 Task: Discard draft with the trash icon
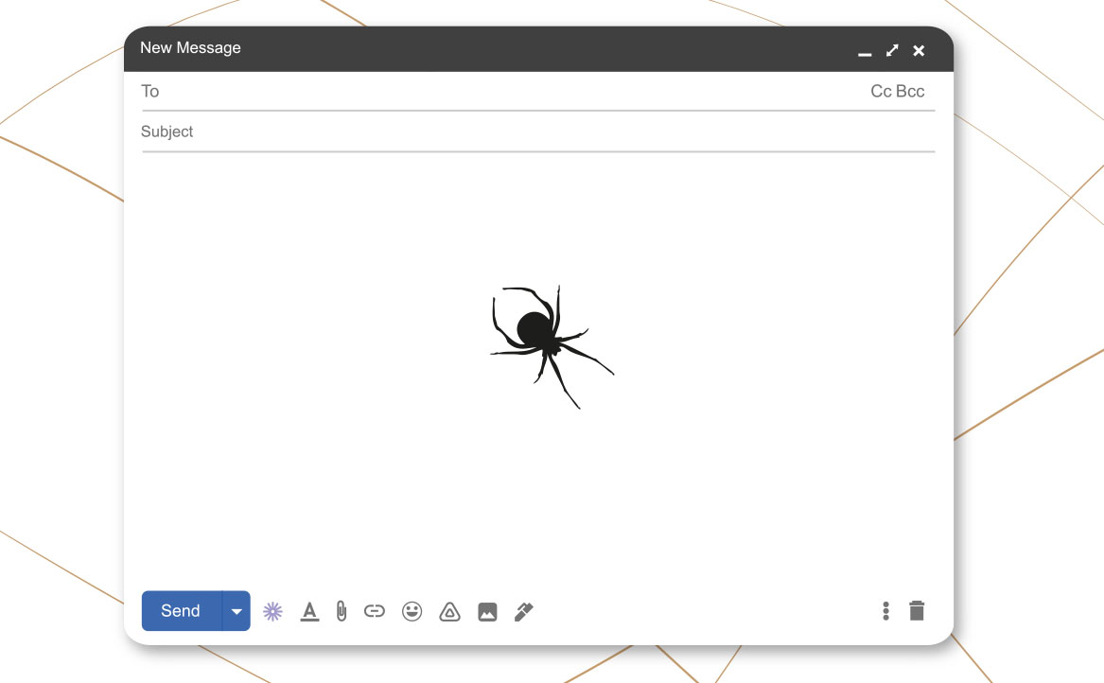click(x=917, y=610)
